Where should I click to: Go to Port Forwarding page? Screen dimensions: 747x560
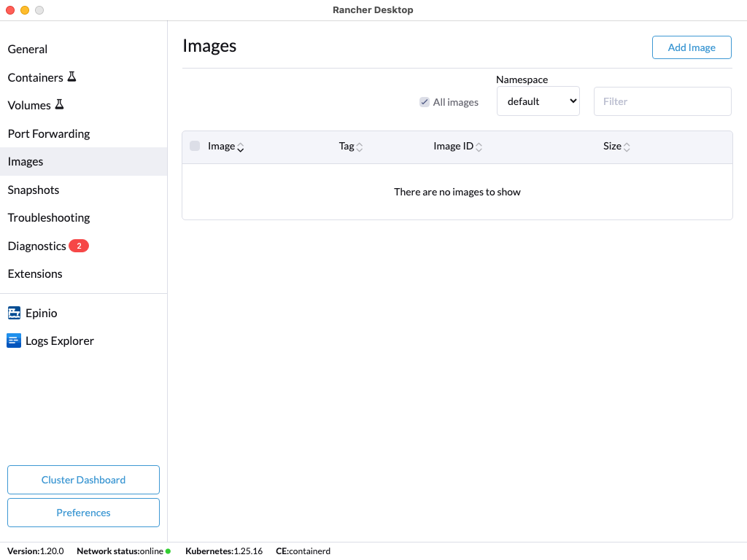49,133
